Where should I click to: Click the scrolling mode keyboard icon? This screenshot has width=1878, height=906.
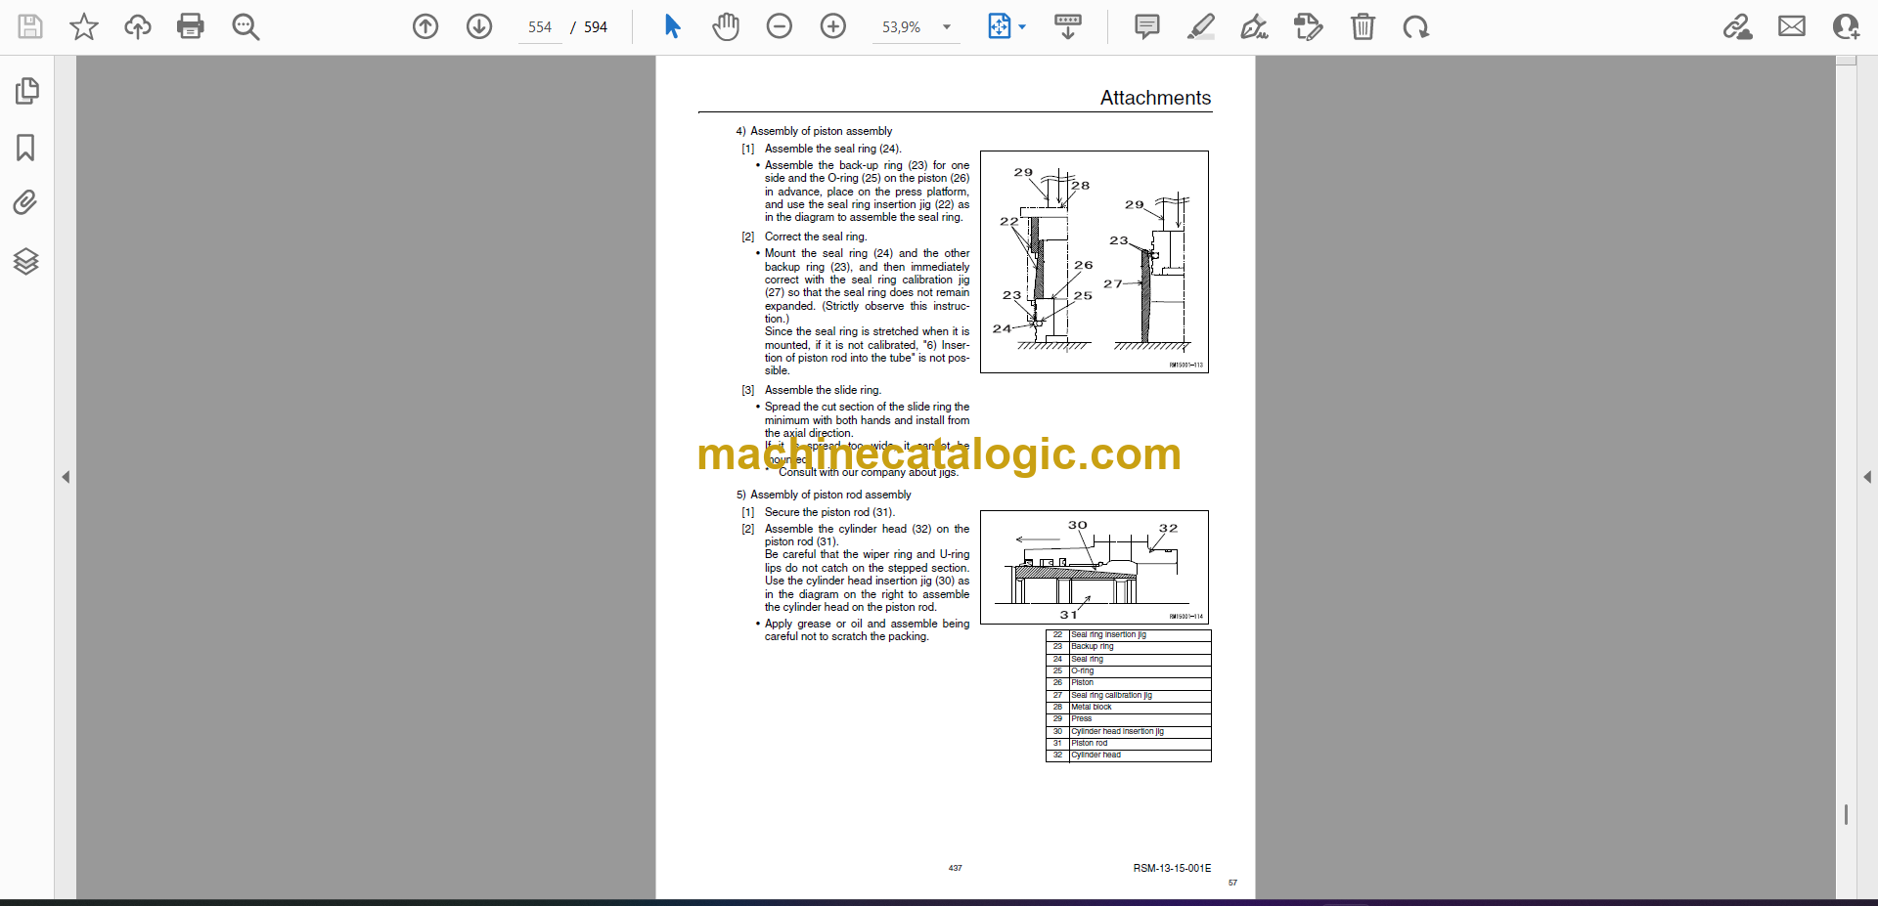coord(1068,26)
